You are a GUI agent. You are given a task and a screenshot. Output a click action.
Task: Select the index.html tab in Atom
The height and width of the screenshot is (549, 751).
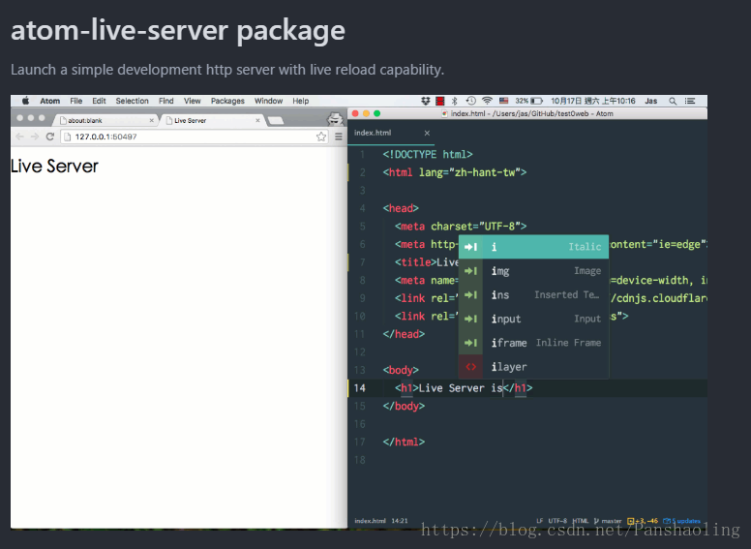coord(391,133)
